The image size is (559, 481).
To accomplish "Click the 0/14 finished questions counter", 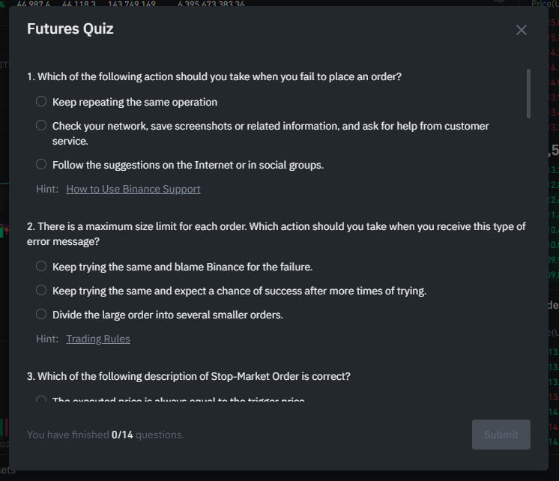I will 122,435.
